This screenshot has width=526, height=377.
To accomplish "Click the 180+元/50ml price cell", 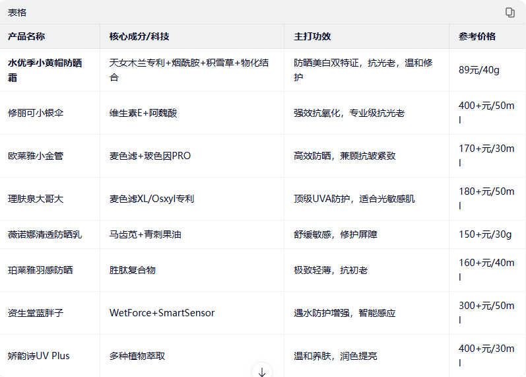I will pyautogui.click(x=486, y=199).
